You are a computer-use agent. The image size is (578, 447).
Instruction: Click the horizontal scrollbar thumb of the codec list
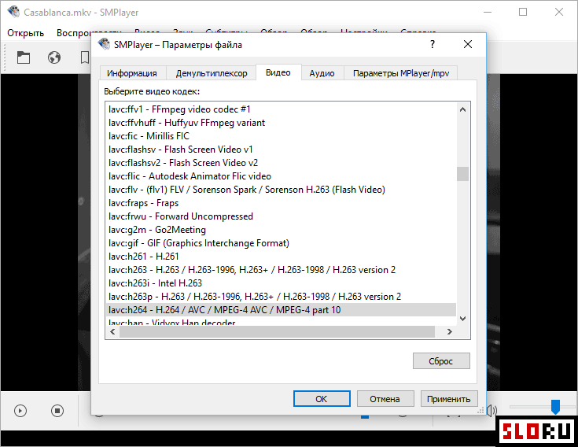277,331
